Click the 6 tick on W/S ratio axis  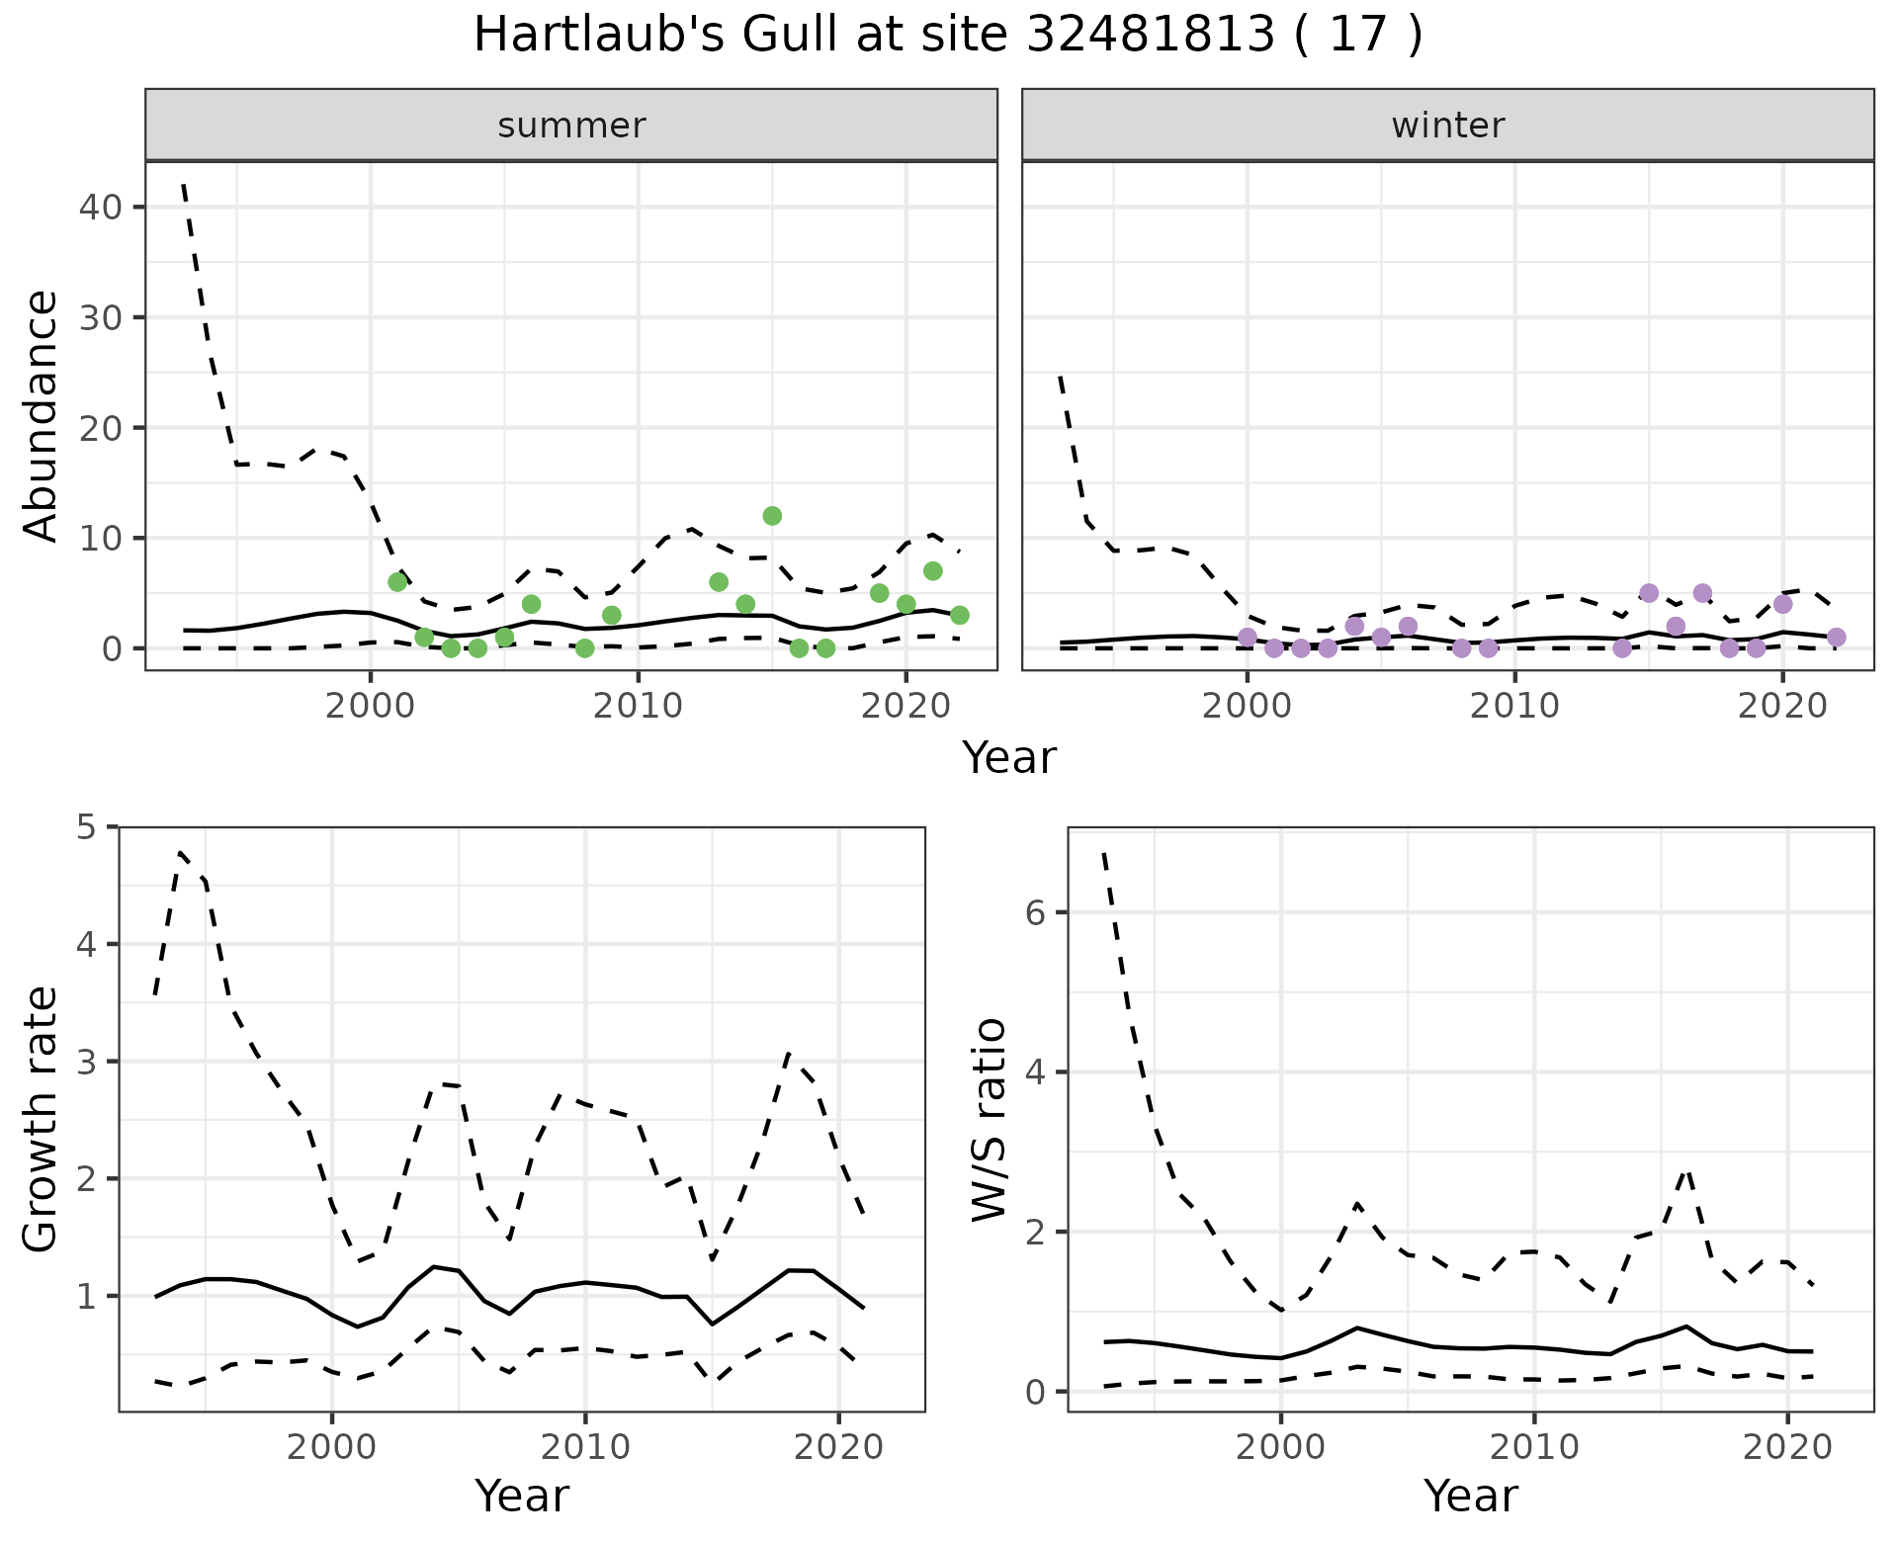[x=1035, y=912]
